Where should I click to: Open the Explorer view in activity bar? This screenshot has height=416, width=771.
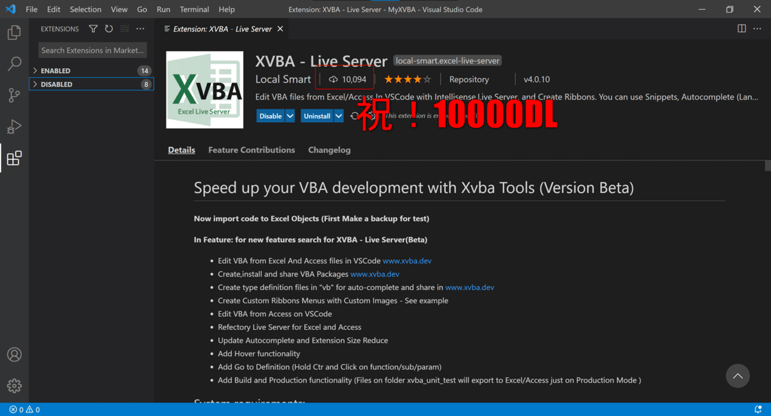14,32
